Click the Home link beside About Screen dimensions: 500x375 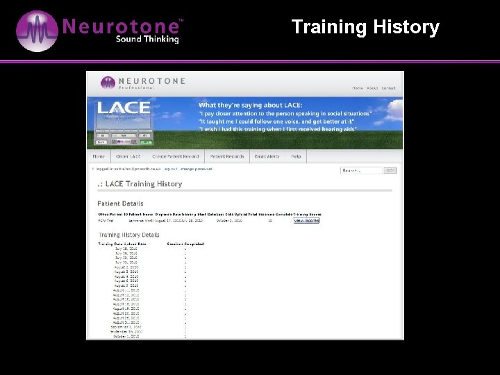coord(358,88)
